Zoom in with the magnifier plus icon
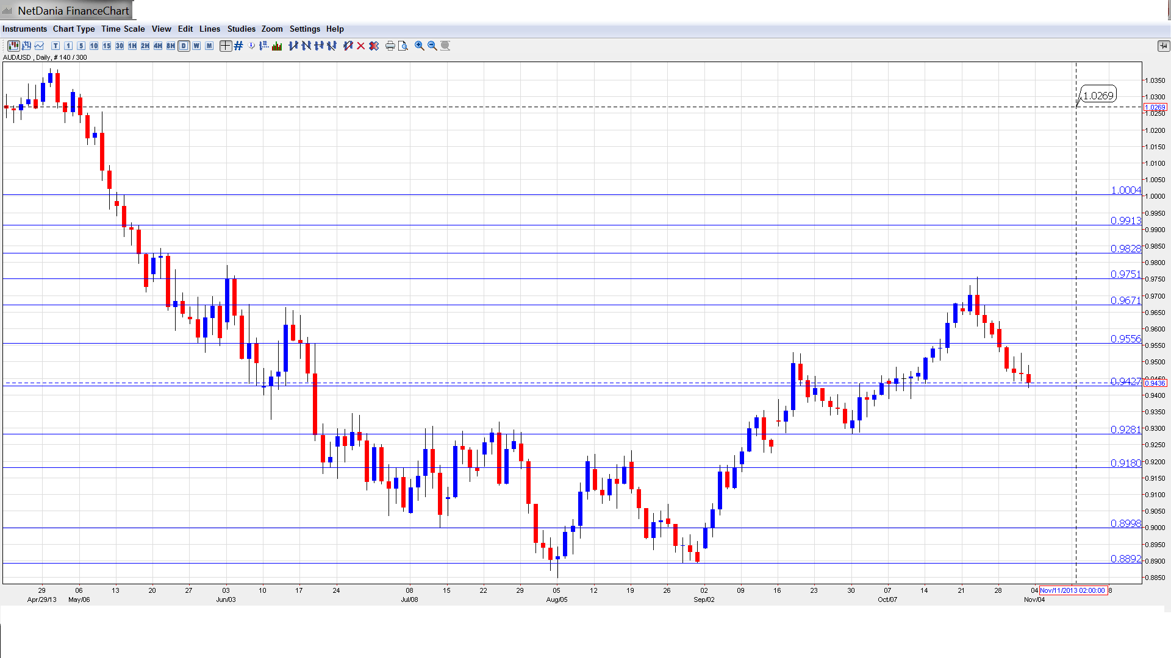The width and height of the screenshot is (1171, 658). click(x=420, y=46)
